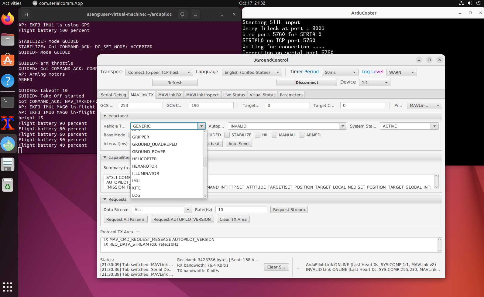The image size is (484, 297).
Task: Open the Timer Period dropdown
Action: coord(340,72)
